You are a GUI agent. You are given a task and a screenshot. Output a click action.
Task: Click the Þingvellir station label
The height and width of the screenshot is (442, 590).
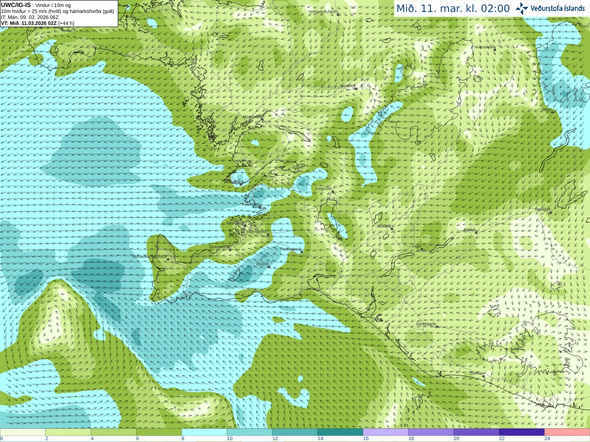click(x=324, y=189)
